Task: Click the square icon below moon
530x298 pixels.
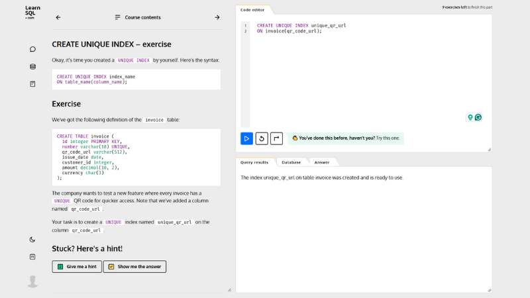Action: (32, 257)
